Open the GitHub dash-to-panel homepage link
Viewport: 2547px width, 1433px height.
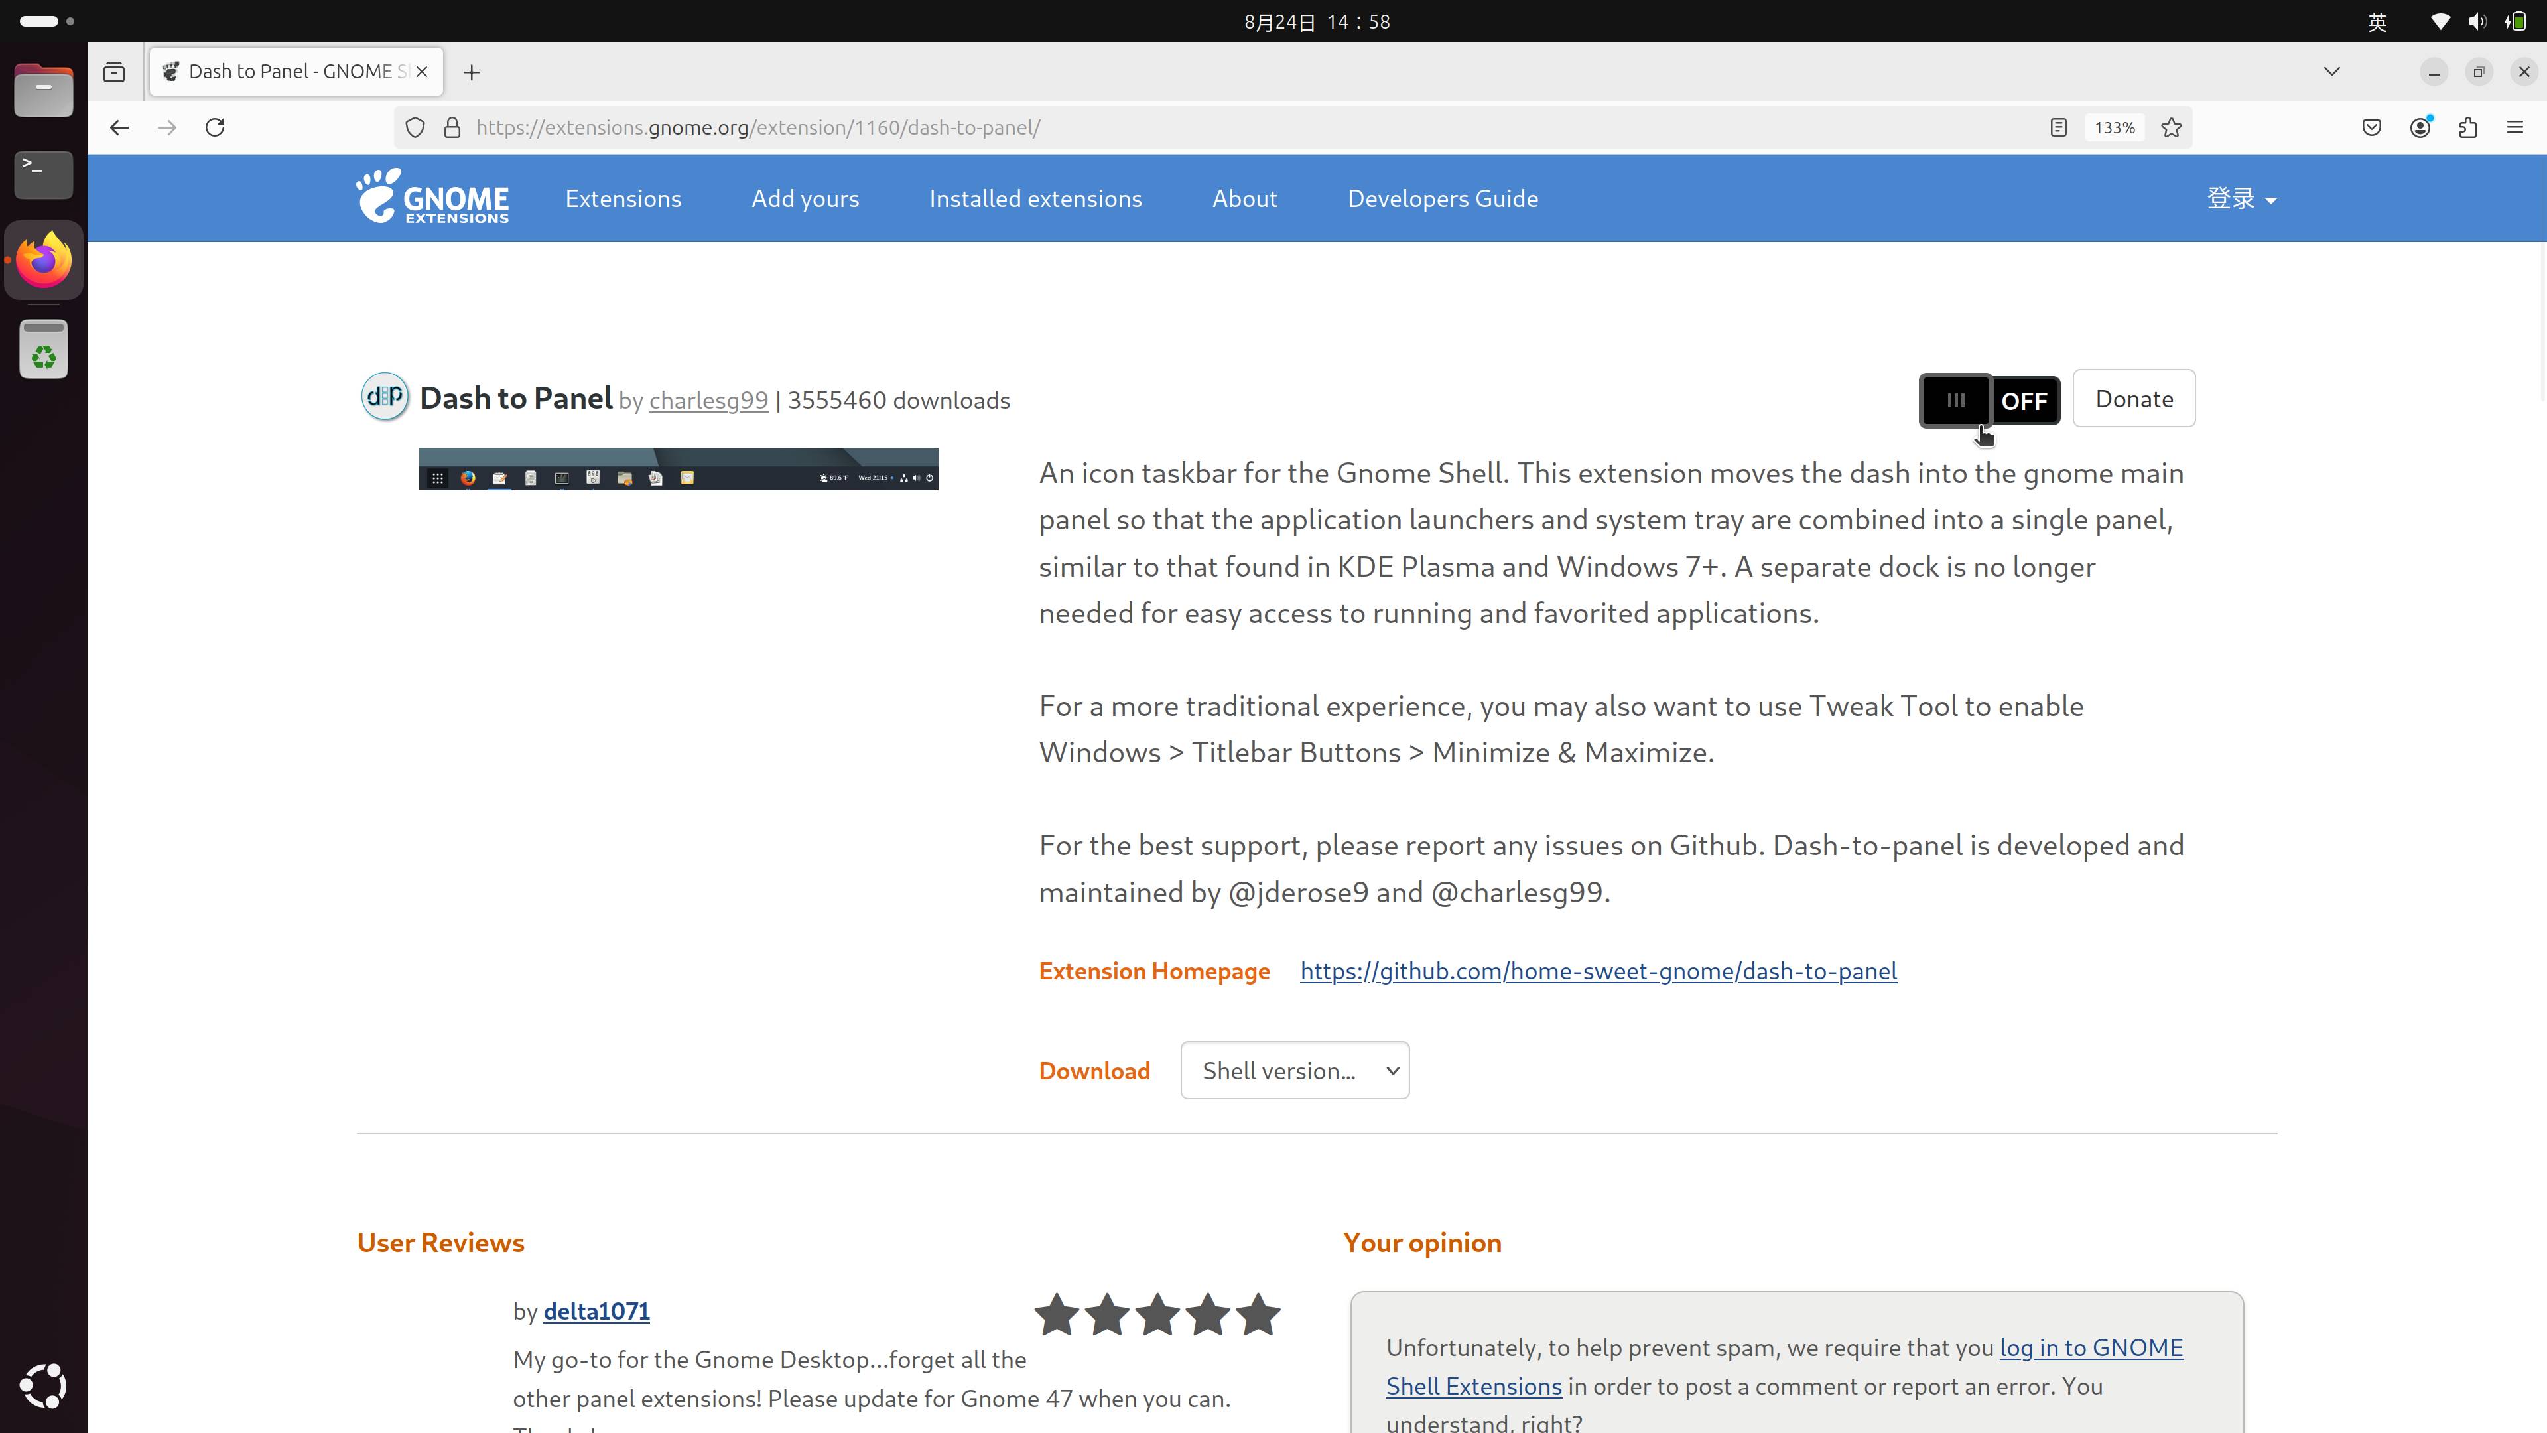(1598, 971)
